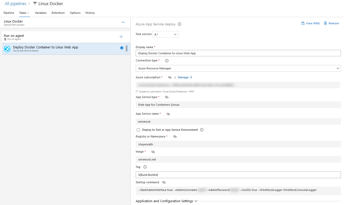The height and width of the screenshot is (205, 344).
Task: Click the info icon for Deploy to Slot
Action: click(x=202, y=130)
